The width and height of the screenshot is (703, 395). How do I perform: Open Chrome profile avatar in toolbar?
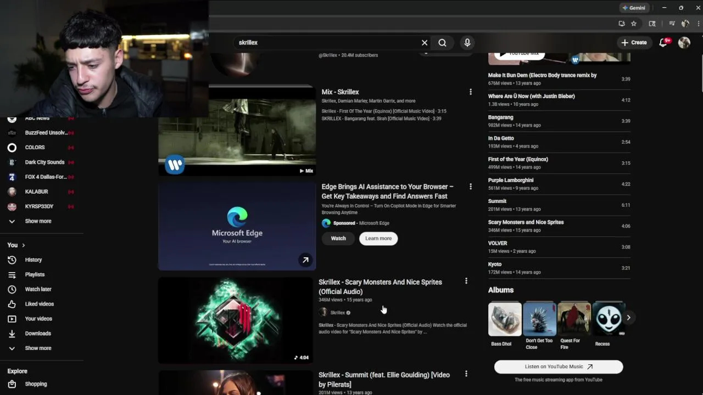tap(685, 24)
